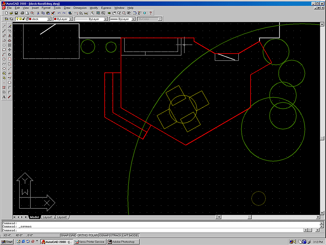Switch to Adobe Photoshop in taskbar
The image size is (326, 245).
(123, 242)
